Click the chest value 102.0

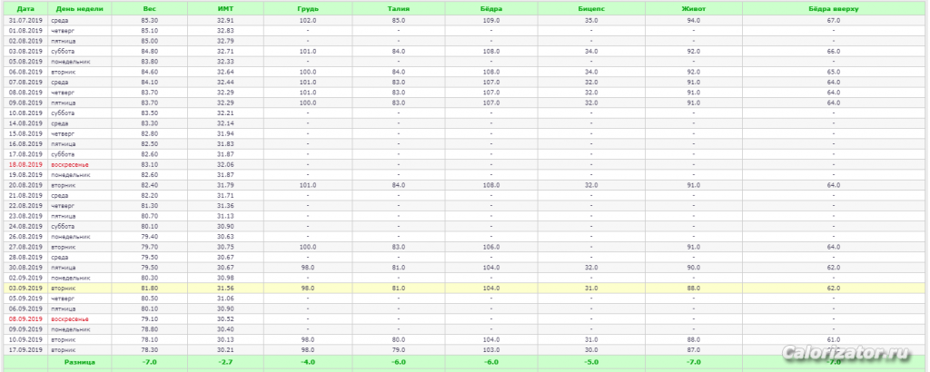[307, 20]
